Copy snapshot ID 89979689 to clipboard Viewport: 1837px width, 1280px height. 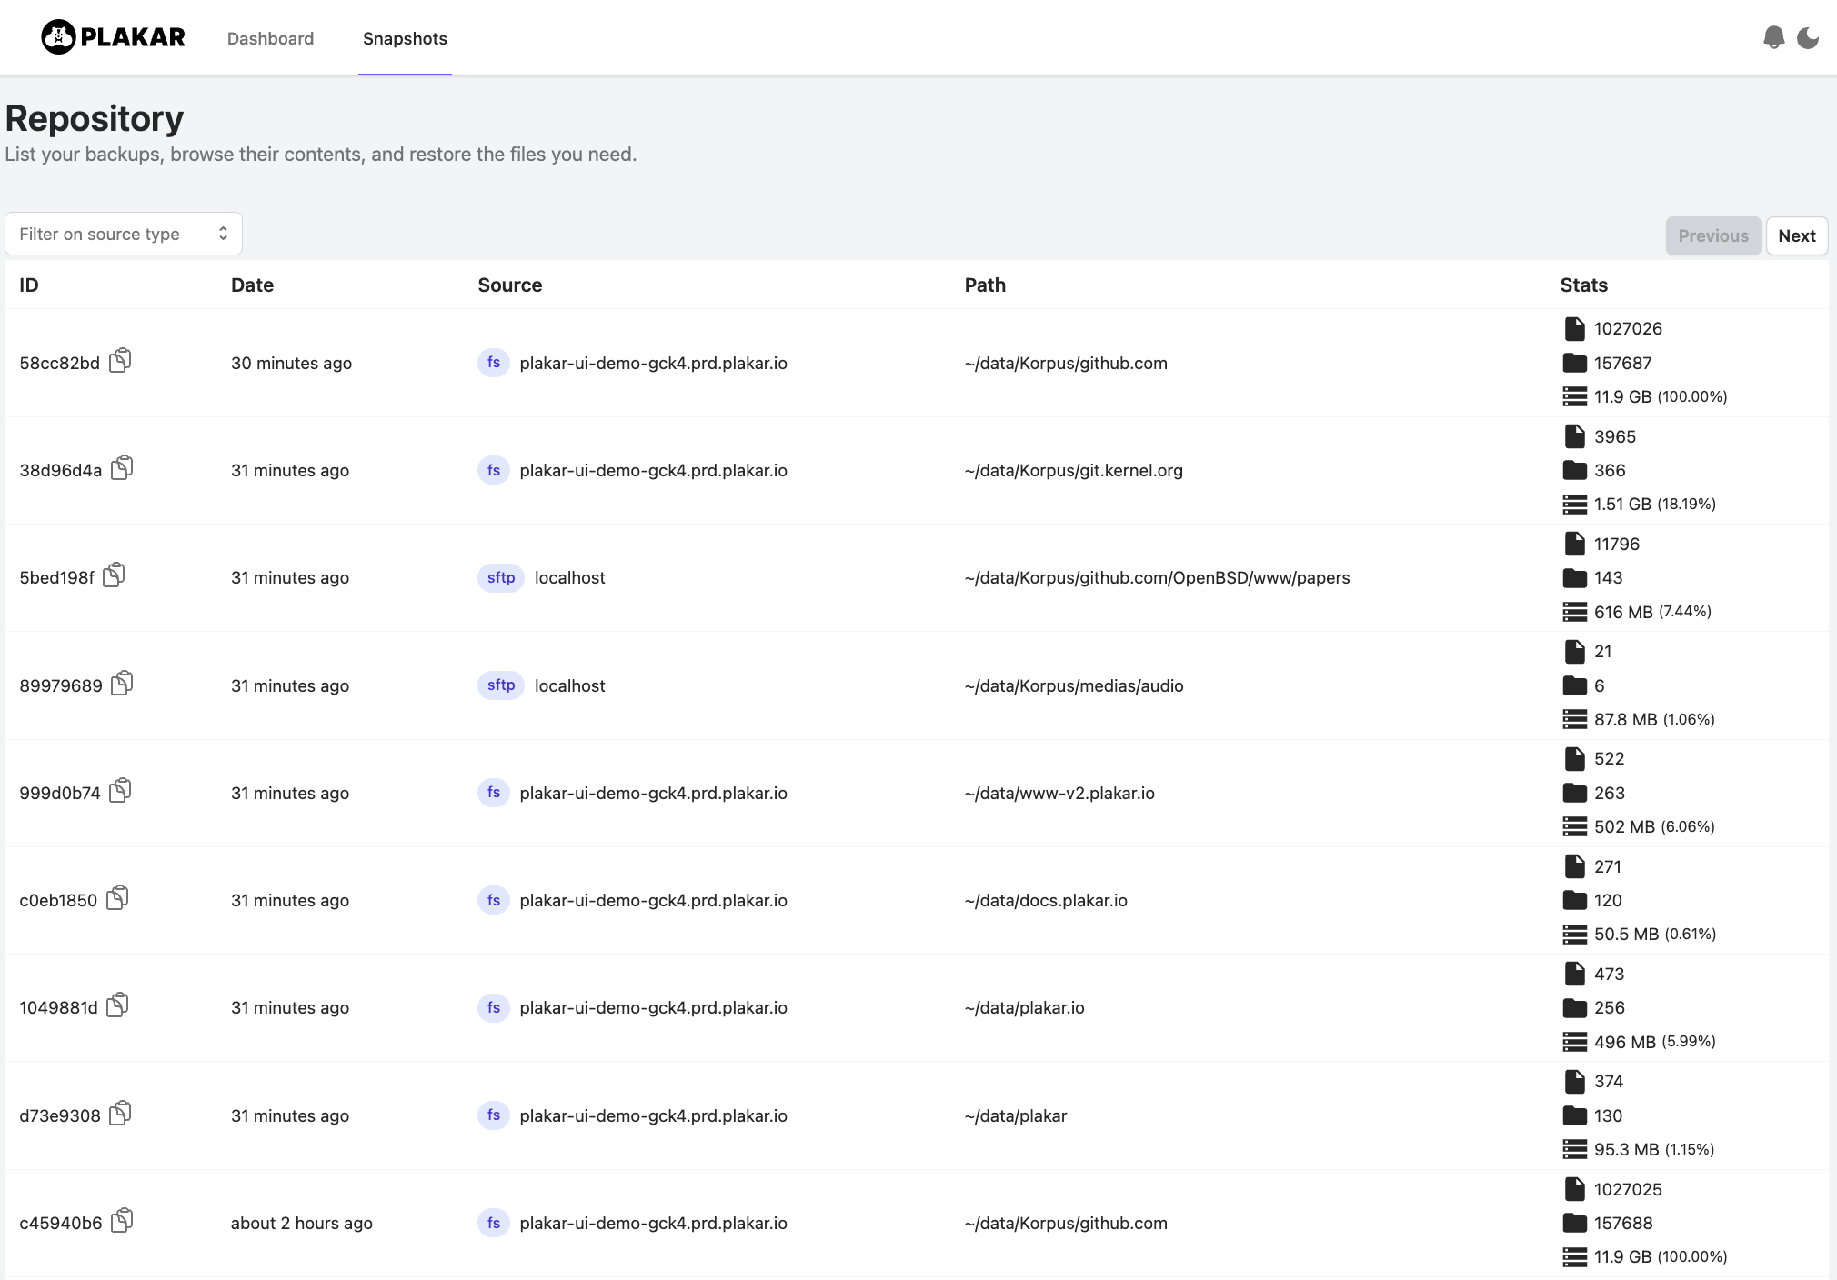[122, 684]
